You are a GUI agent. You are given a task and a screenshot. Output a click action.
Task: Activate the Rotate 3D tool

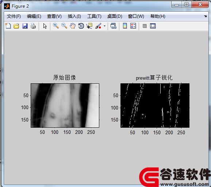point(81,26)
